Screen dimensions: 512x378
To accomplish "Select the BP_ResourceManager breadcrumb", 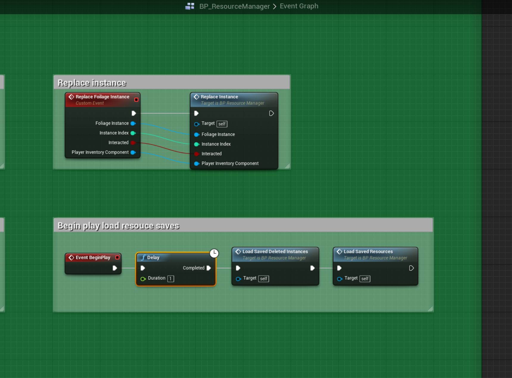I will tap(234, 6).
